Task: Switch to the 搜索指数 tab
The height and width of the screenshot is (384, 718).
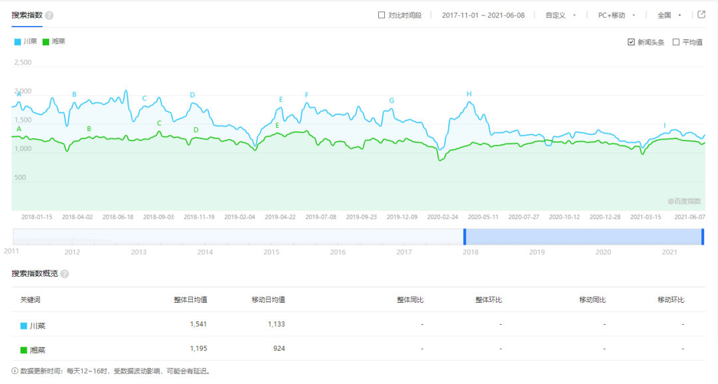Action: pos(27,14)
